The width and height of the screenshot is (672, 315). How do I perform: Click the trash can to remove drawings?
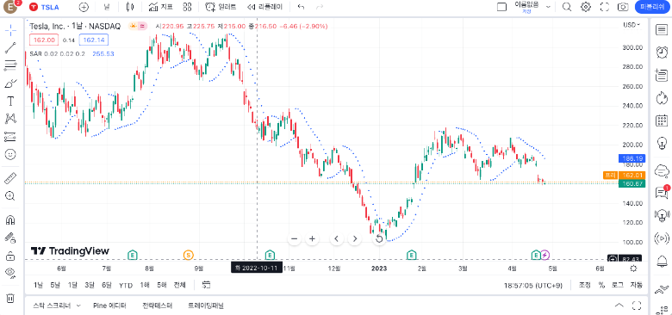[10, 298]
